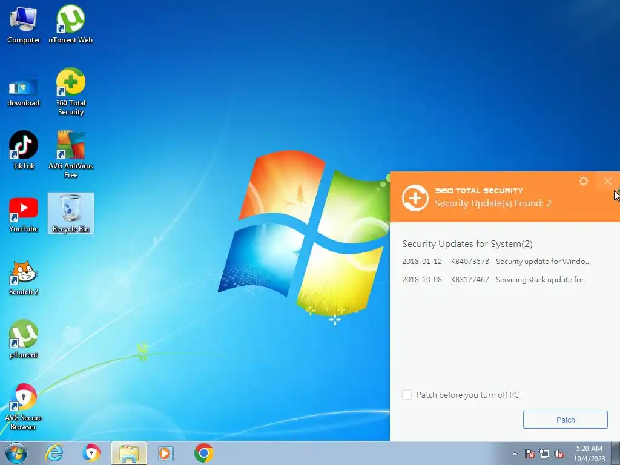Launch Internet Explorer from the taskbar
Viewport: 620px width, 465px height.
[x=54, y=453]
